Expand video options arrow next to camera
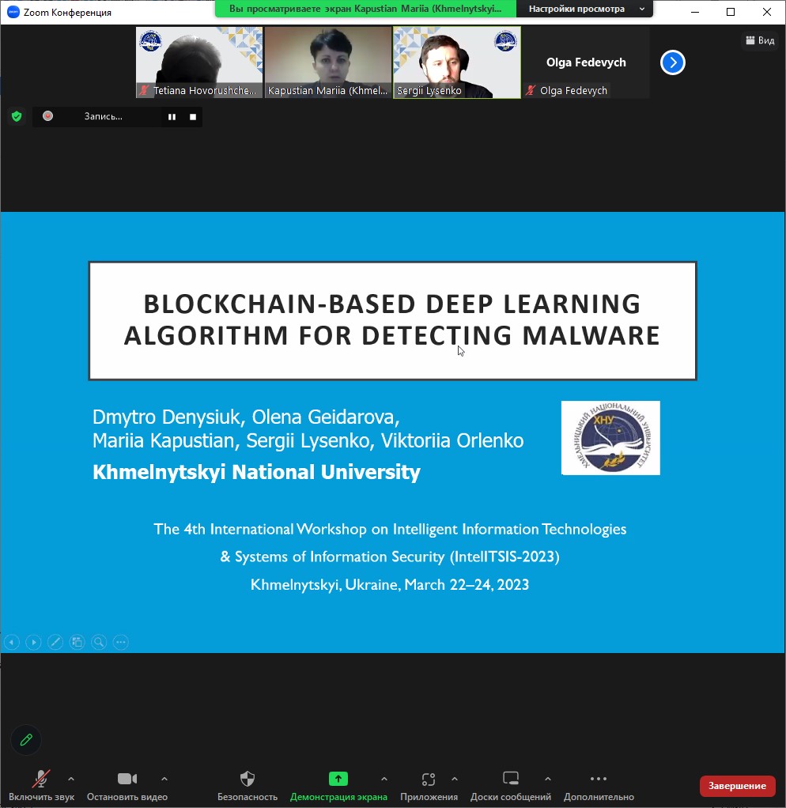 164,779
